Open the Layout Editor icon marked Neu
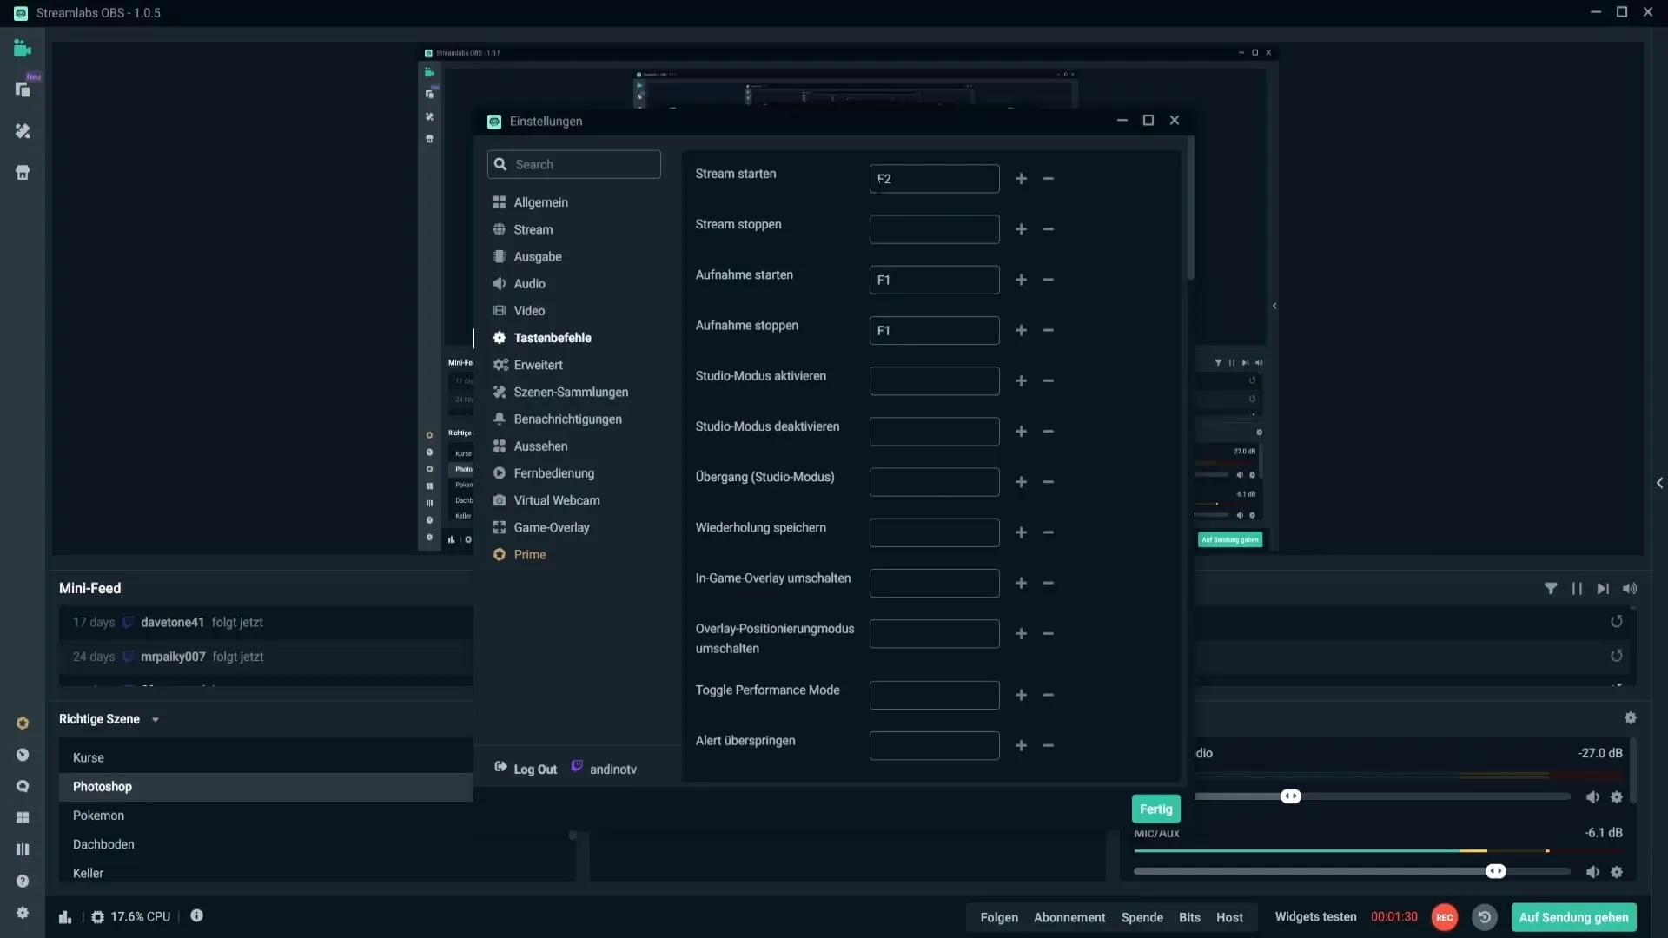The width and height of the screenshot is (1668, 938). click(23, 89)
